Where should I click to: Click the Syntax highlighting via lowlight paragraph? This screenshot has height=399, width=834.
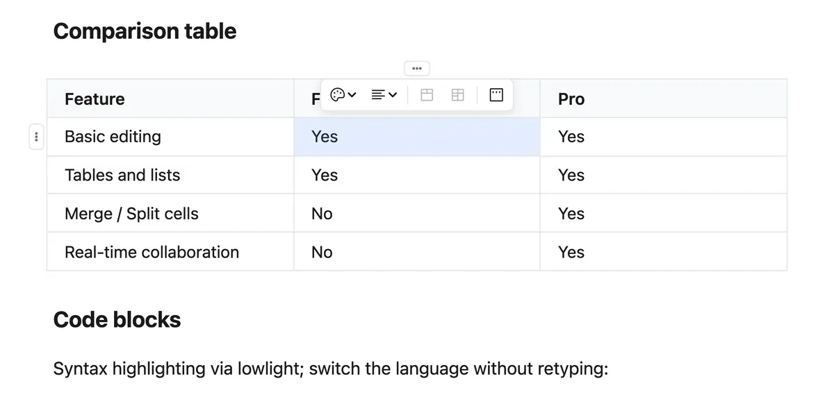pos(331,368)
